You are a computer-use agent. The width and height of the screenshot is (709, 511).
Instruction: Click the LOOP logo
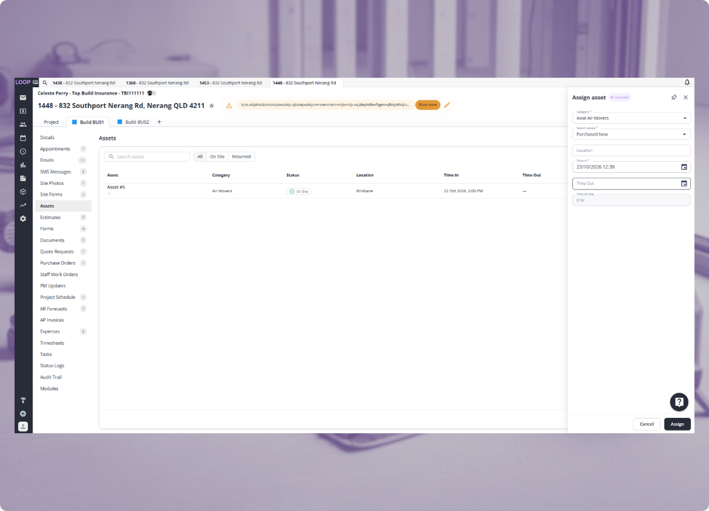23,82
